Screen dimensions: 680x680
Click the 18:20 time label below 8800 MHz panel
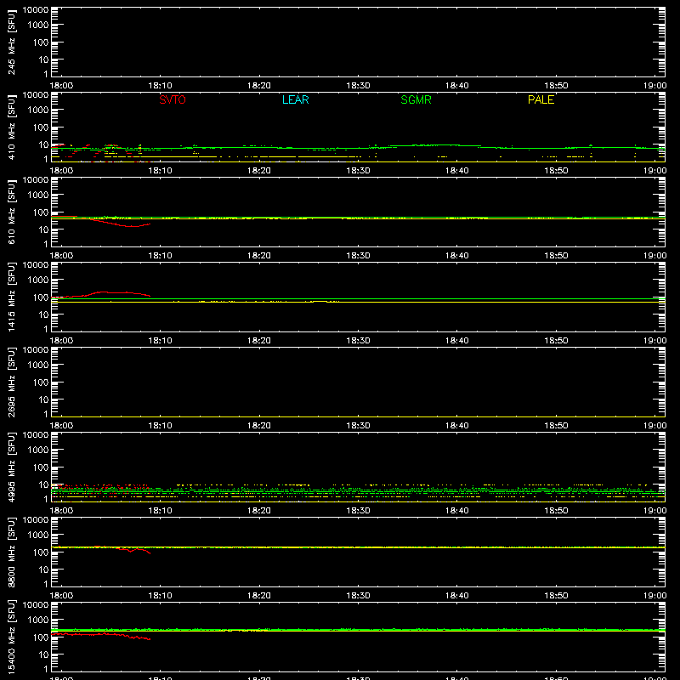[259, 596]
